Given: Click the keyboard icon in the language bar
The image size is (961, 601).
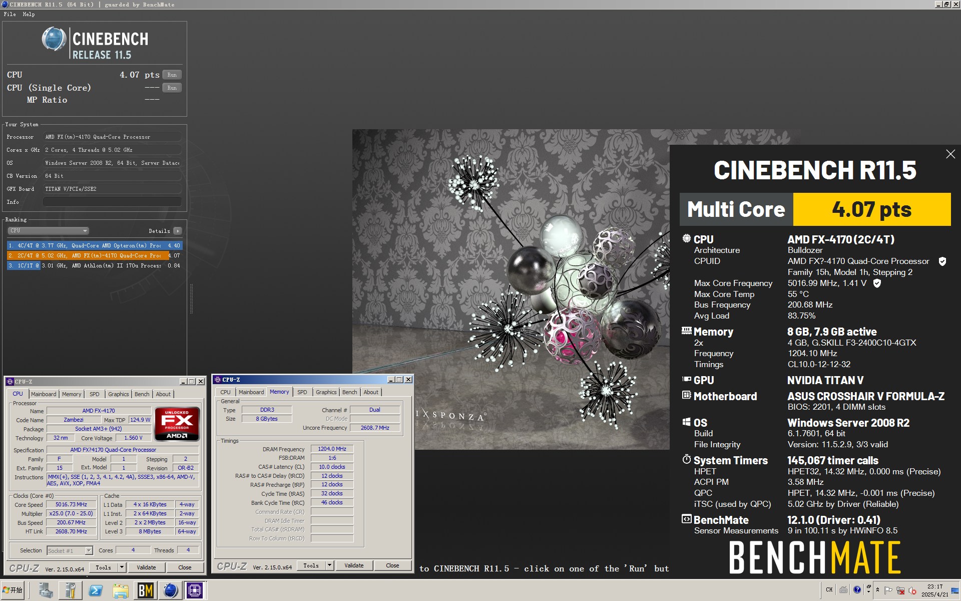Looking at the screenshot, I should click(843, 589).
